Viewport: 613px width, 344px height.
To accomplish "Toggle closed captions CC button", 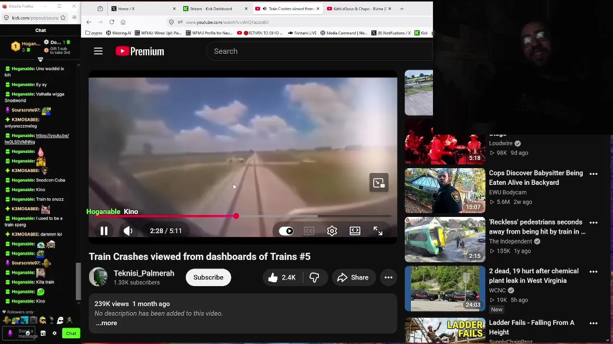I will click(309, 231).
